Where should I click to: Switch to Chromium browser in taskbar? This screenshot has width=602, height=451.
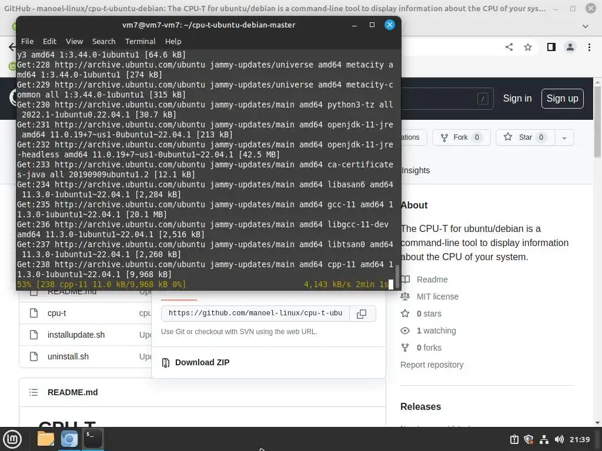[69, 439]
